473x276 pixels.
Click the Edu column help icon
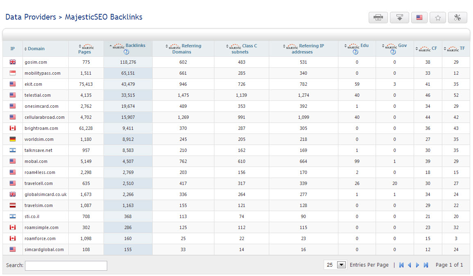[x=355, y=52]
